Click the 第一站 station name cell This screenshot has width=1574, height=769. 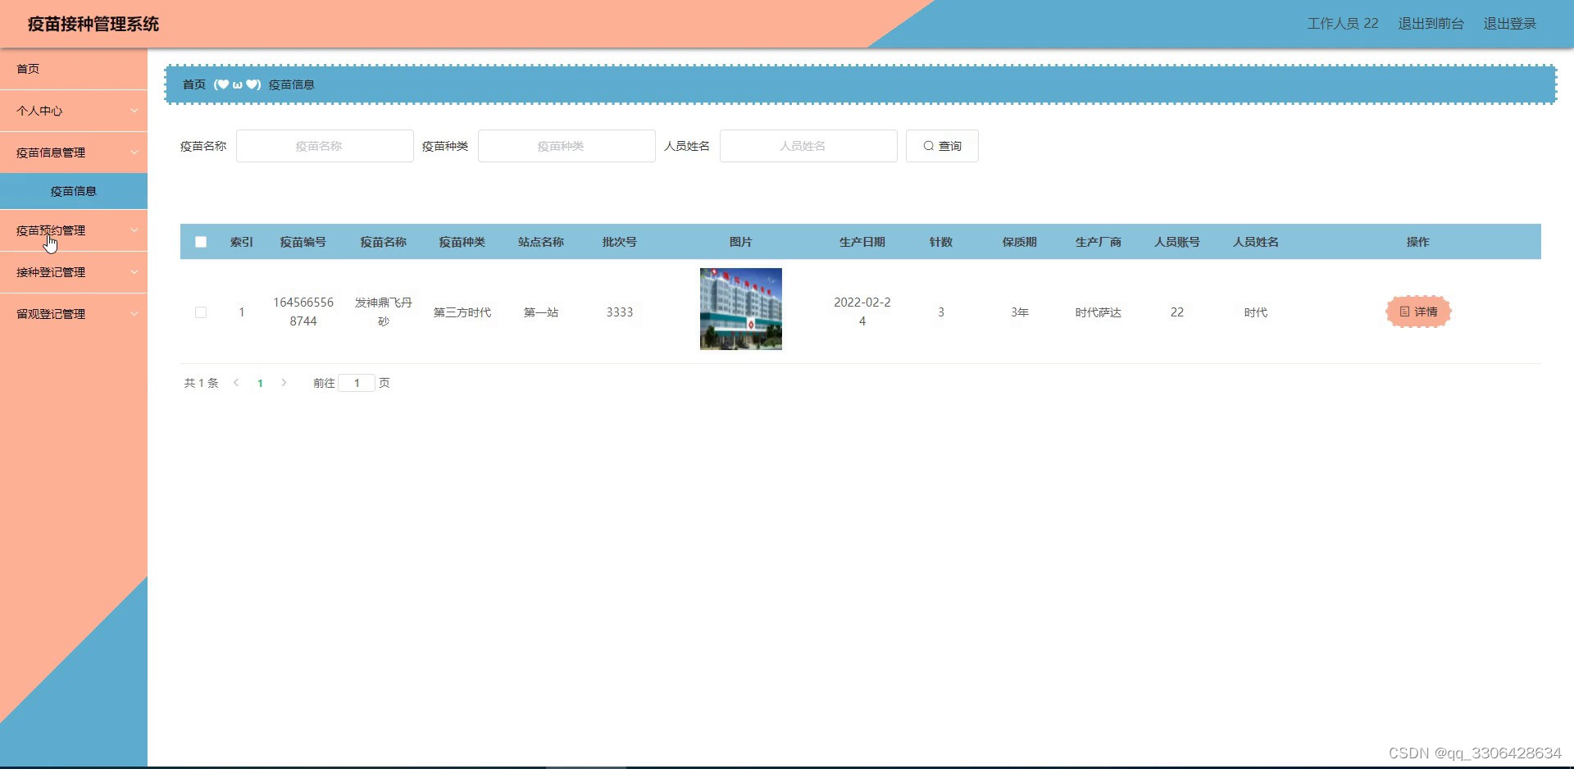click(541, 312)
